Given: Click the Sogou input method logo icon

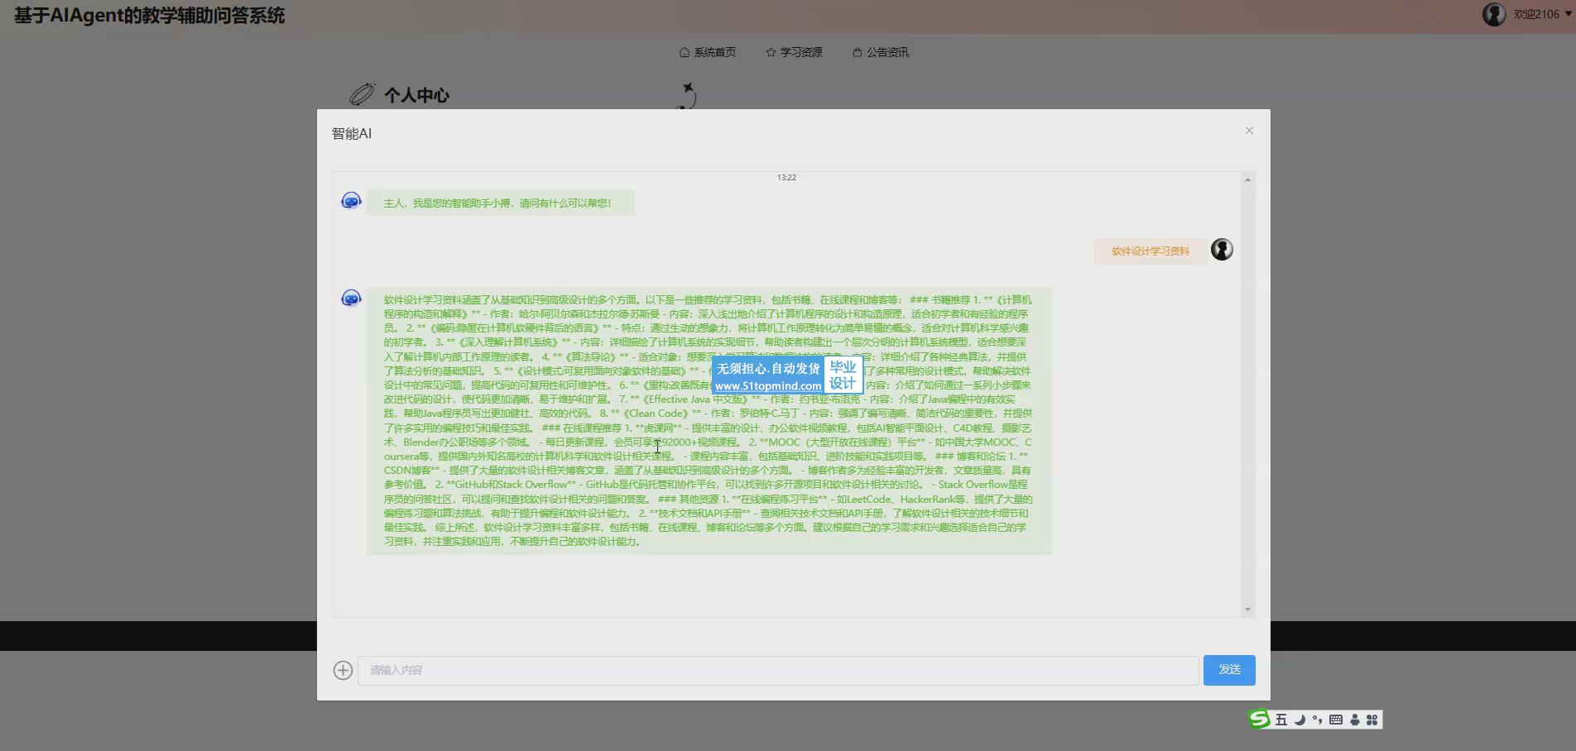Looking at the screenshot, I should pyautogui.click(x=1259, y=720).
